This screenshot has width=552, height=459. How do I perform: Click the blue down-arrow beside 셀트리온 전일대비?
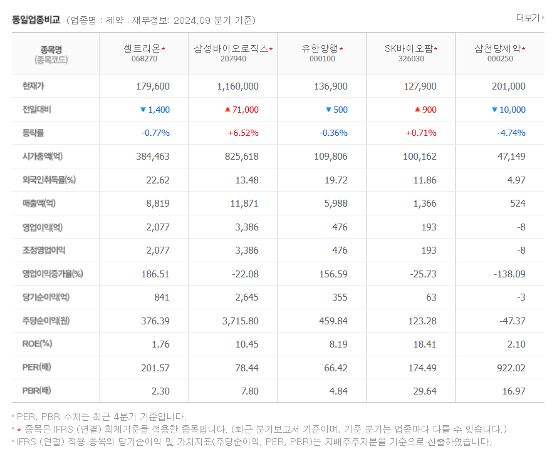[143, 108]
